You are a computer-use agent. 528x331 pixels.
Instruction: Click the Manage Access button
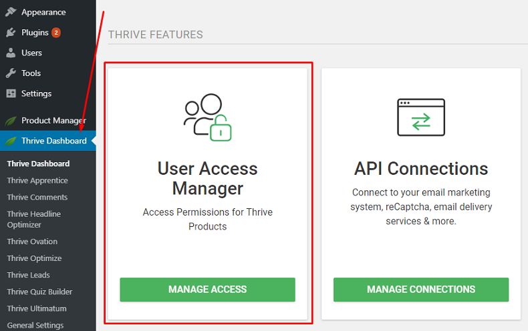207,290
